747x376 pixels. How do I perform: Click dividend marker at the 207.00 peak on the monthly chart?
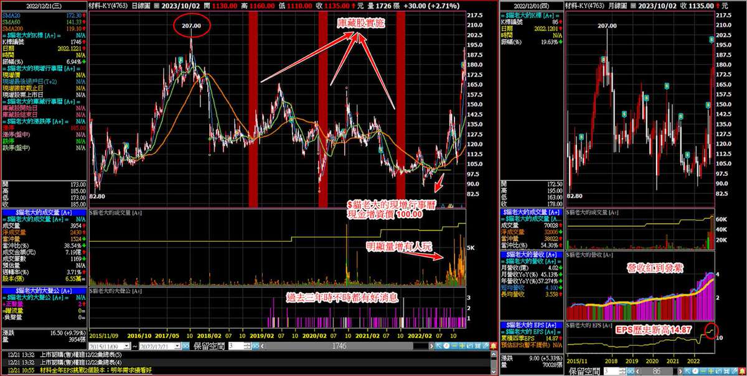tap(603, 60)
